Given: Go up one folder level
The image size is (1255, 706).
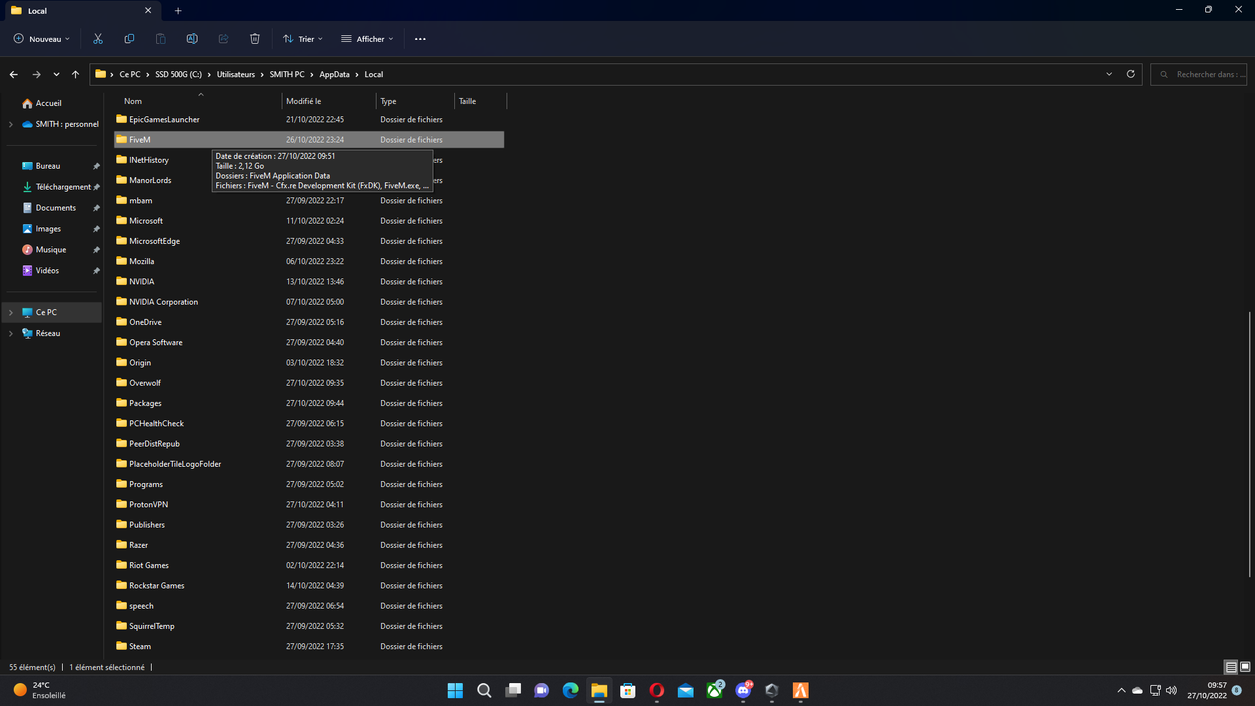Looking at the screenshot, I should point(76,75).
